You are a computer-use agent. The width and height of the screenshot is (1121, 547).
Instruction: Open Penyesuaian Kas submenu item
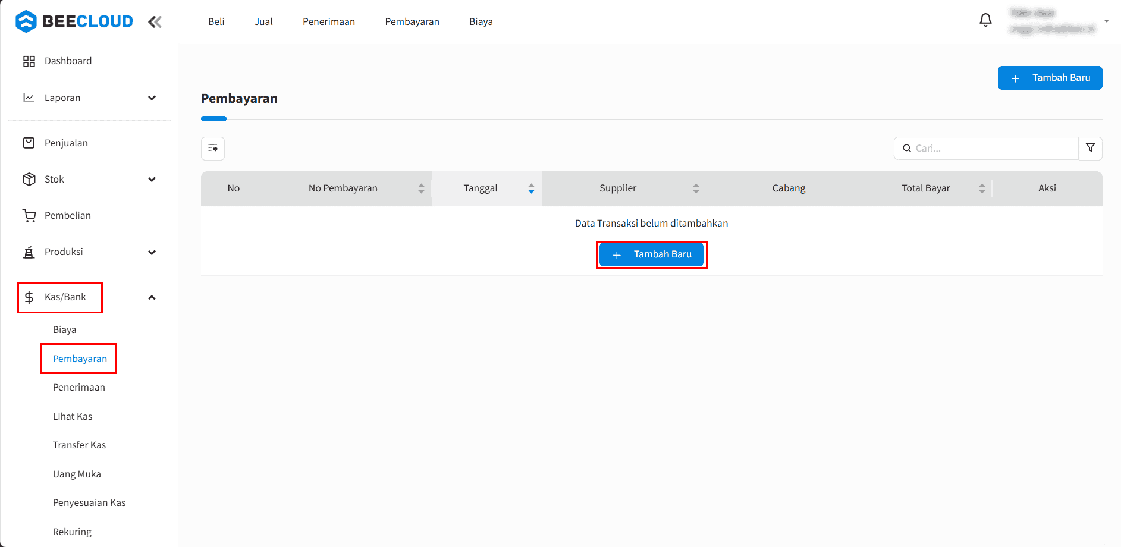pos(89,502)
